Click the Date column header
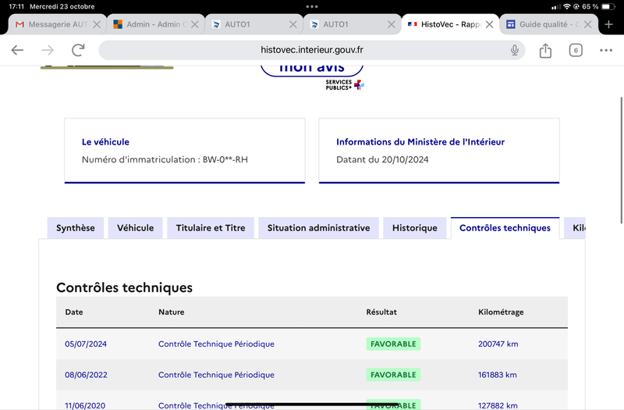Image resolution: width=624 pixels, height=410 pixels. 74,312
